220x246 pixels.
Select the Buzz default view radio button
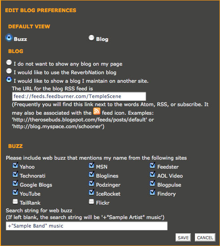click(x=9, y=38)
